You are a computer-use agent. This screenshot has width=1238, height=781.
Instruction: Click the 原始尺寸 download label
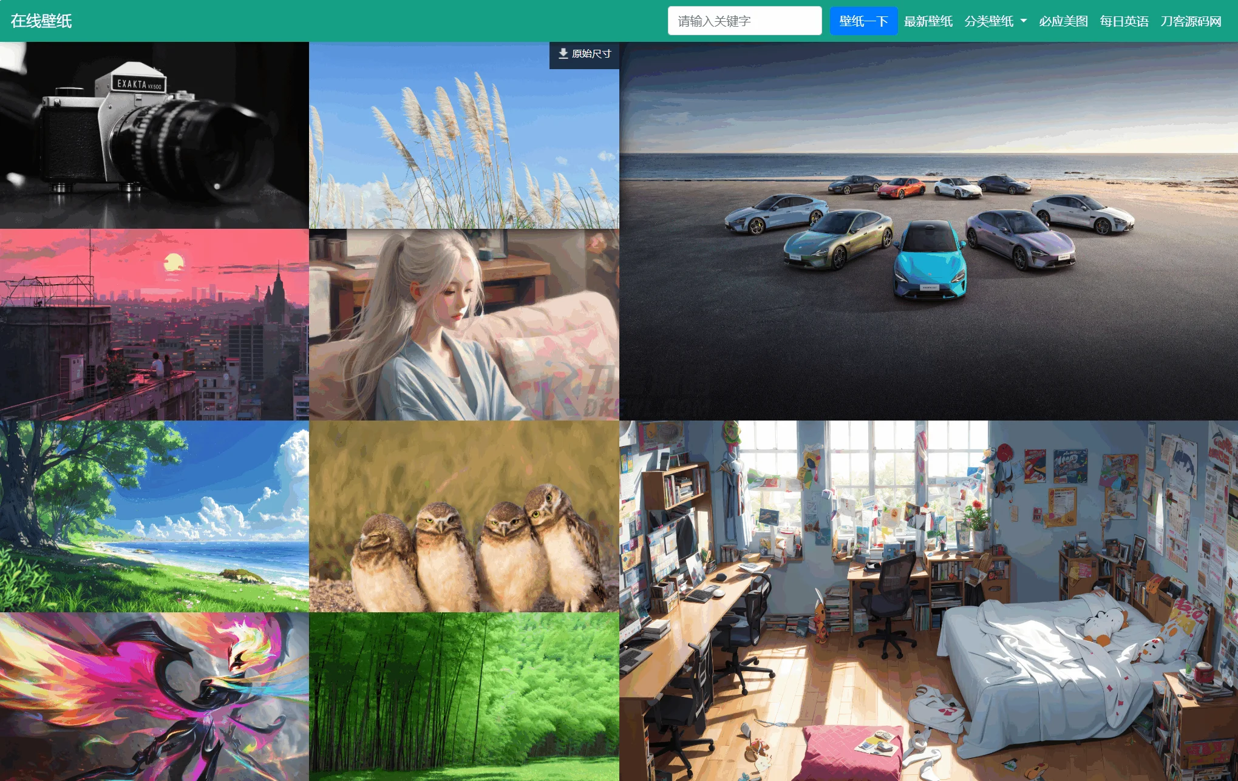tap(591, 54)
